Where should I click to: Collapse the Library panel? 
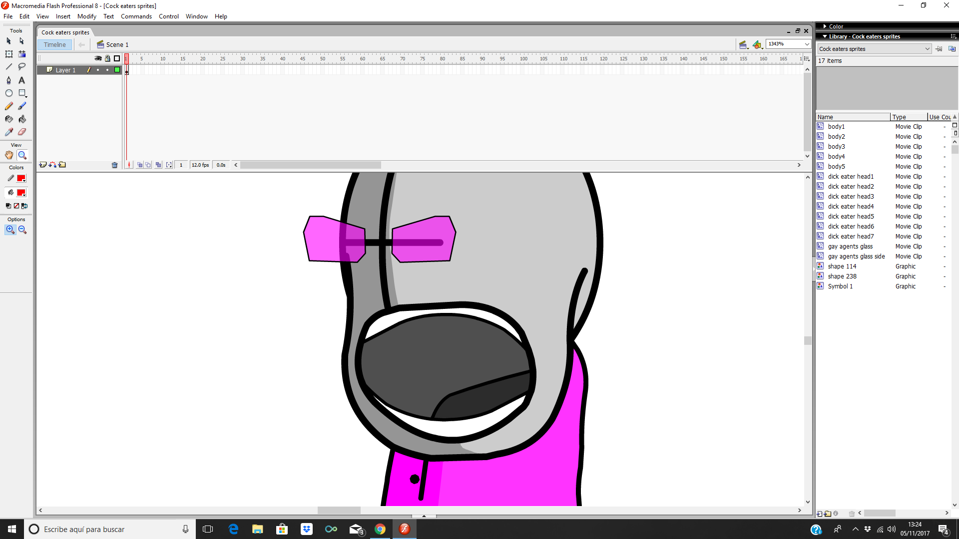pyautogui.click(x=825, y=36)
